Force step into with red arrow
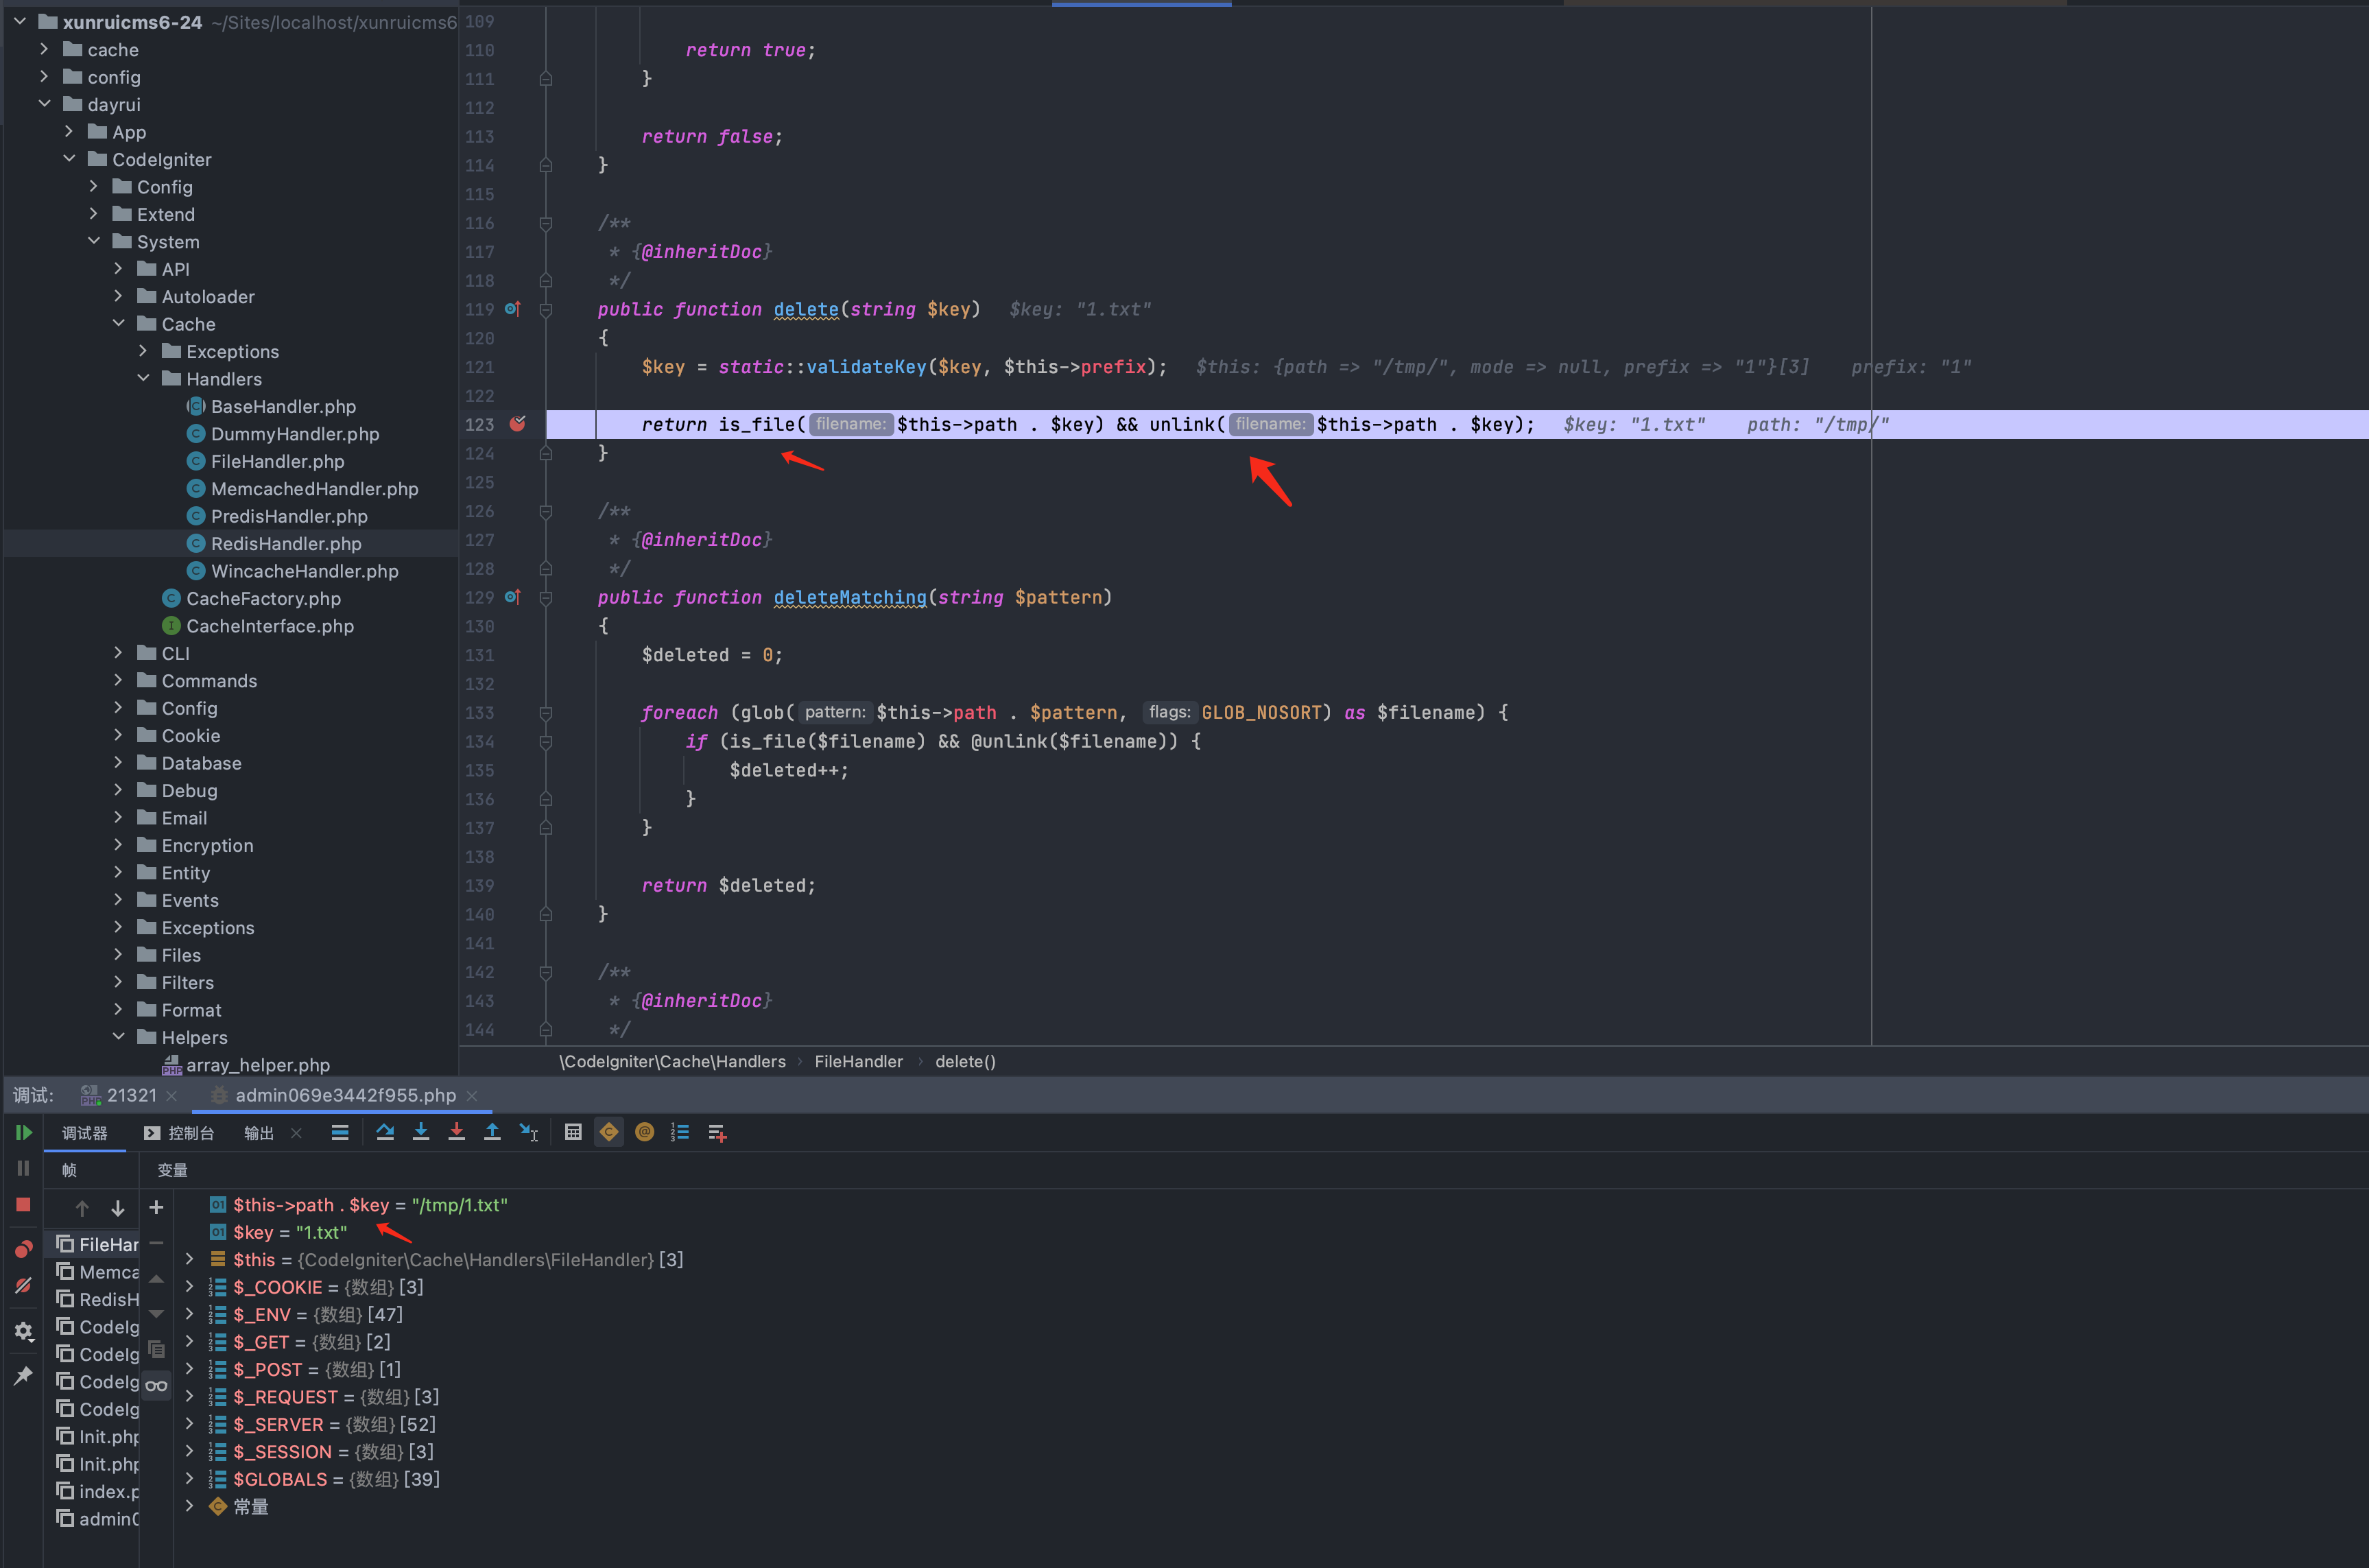 457,1133
